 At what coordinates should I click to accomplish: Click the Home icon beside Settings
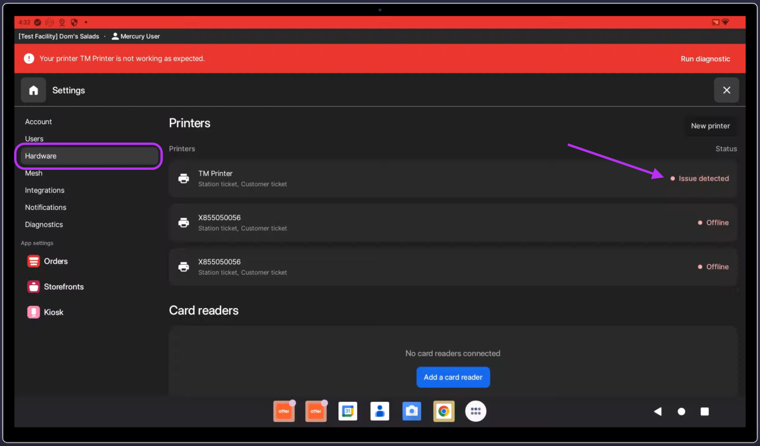click(x=33, y=90)
